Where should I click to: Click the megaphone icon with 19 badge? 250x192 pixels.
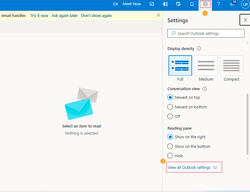click(x=232, y=4)
